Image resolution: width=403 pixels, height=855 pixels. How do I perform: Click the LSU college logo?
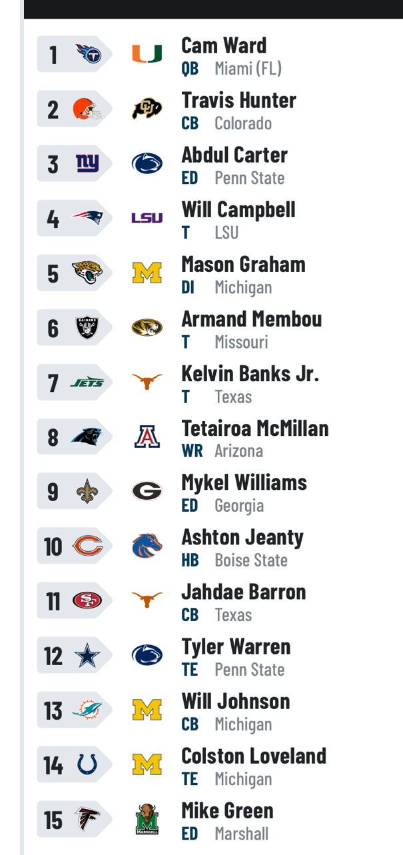click(x=147, y=218)
